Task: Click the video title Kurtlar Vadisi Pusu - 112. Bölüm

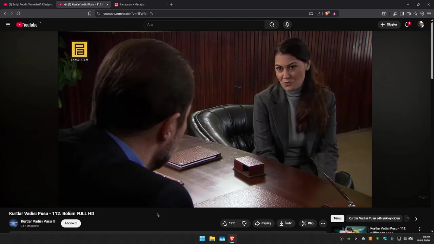Action: click(52, 213)
